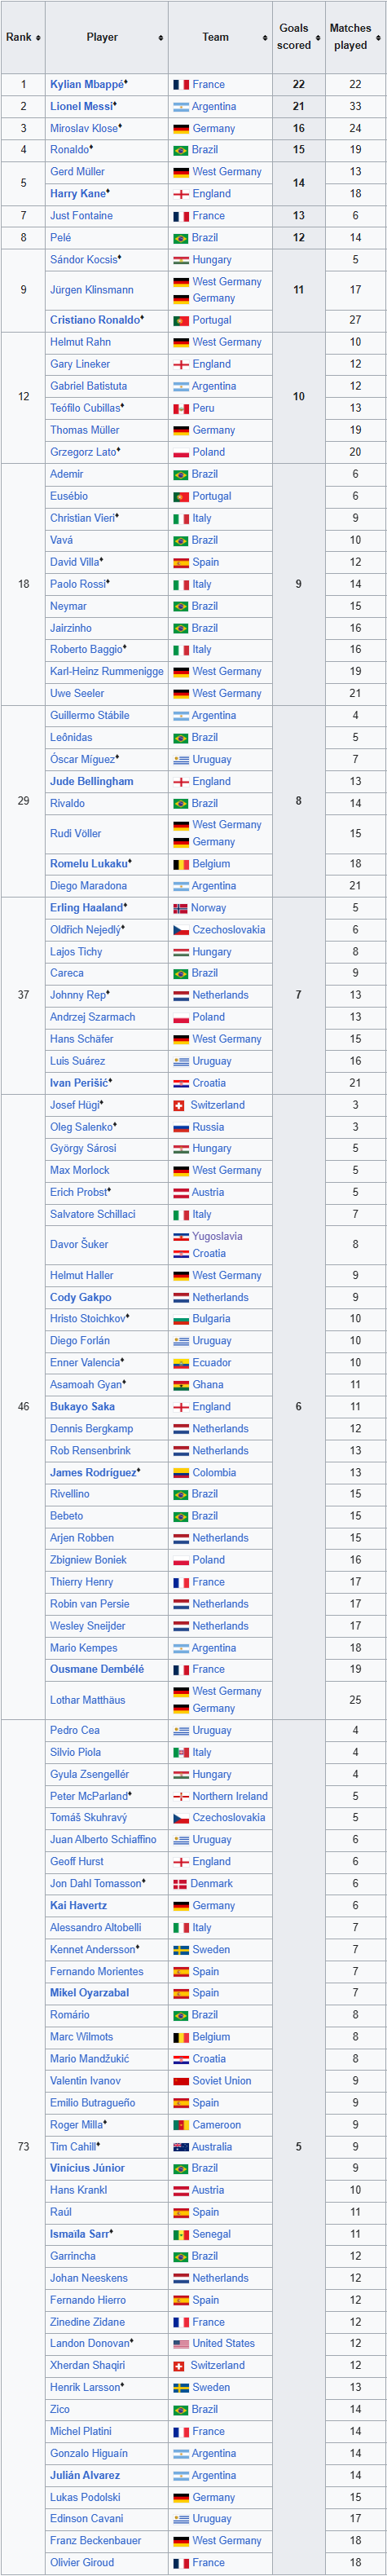Screen dimensions: 387x2576
Task: Click Australia flag icon in Tim Cahill row
Action: coord(181,2147)
